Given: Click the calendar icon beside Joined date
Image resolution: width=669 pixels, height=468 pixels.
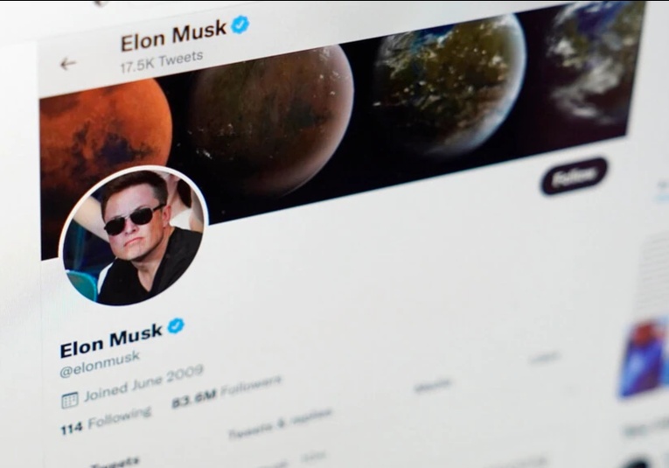Looking at the screenshot, I should pos(70,400).
